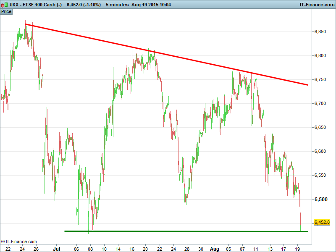Click the © IT-Finance.com copyright text
This screenshot has width=336, height=252.
pos(19,242)
